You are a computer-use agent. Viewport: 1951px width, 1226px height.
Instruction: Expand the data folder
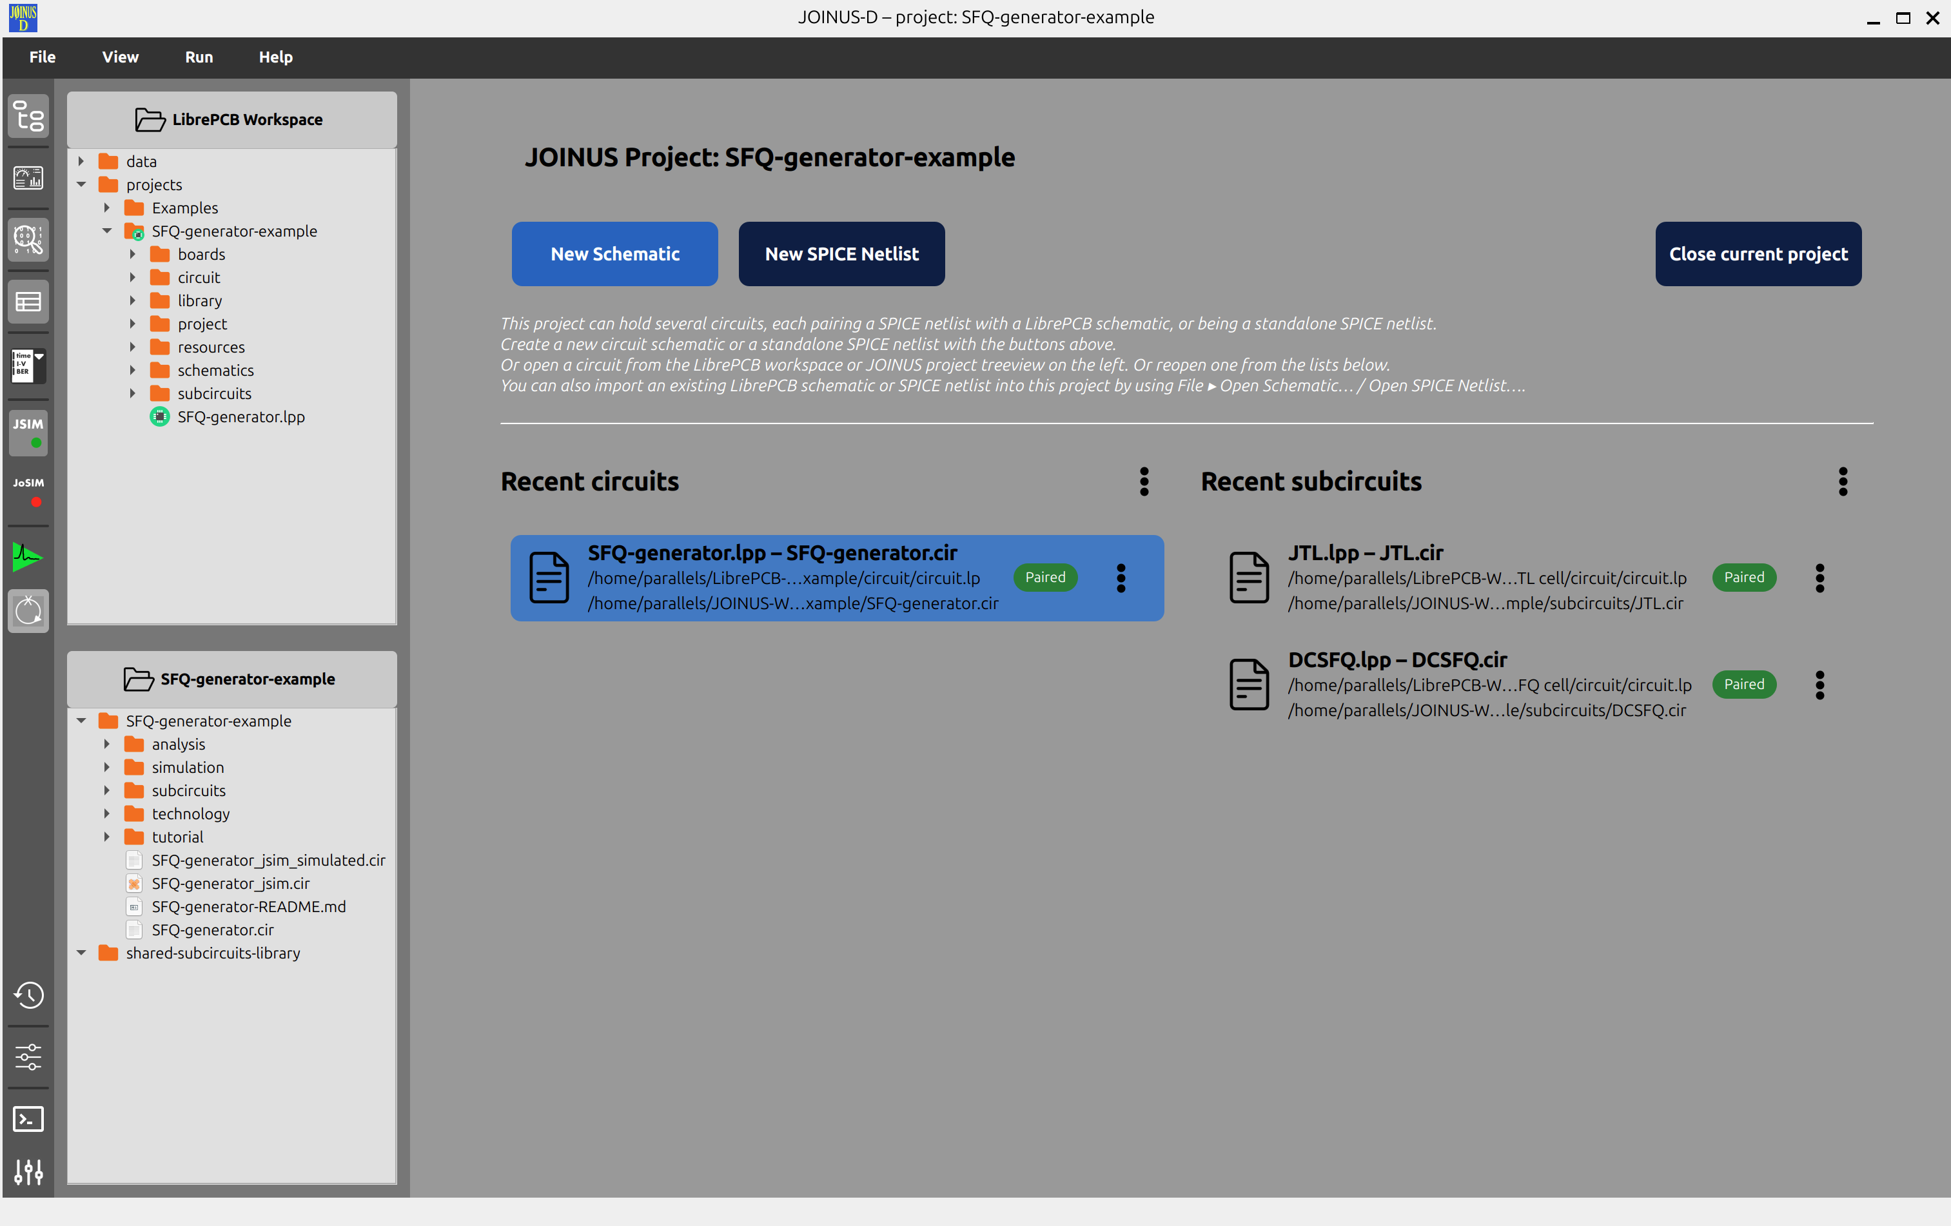pyautogui.click(x=81, y=161)
